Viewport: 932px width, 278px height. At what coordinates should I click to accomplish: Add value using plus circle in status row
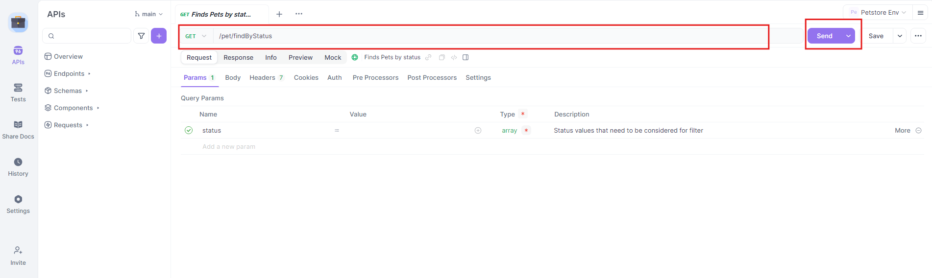[478, 130]
